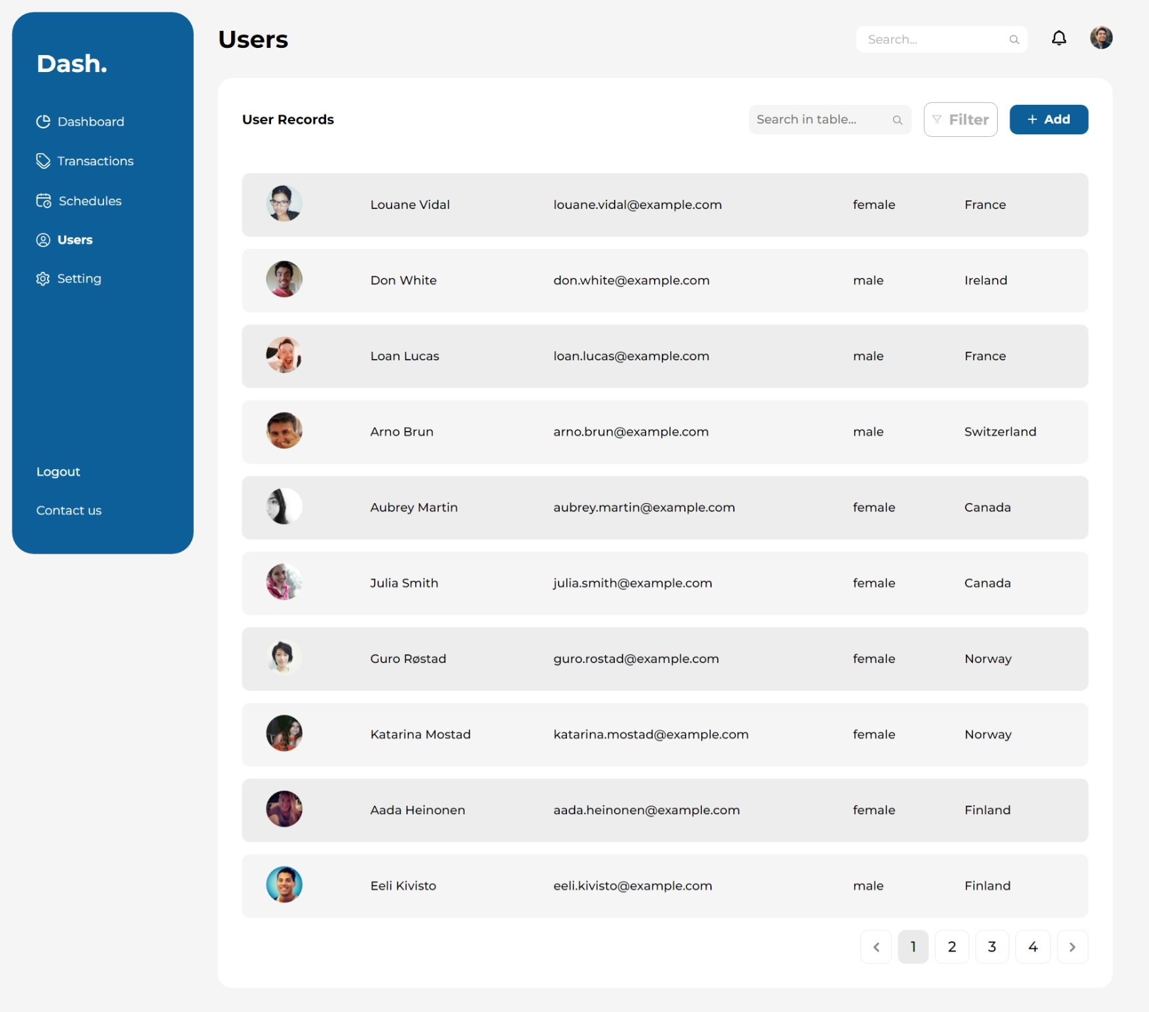
Task: Click the Transactions tag icon
Action: (x=43, y=160)
